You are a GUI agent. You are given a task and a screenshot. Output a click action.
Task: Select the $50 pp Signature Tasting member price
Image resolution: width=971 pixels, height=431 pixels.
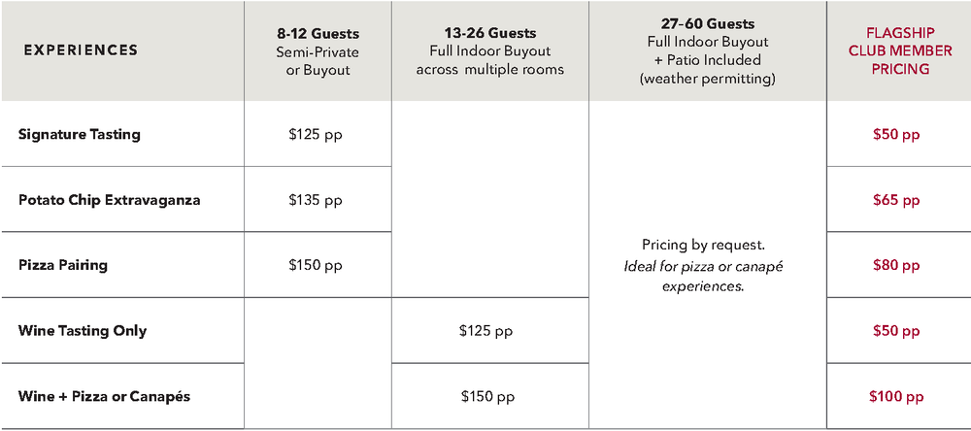tap(897, 135)
